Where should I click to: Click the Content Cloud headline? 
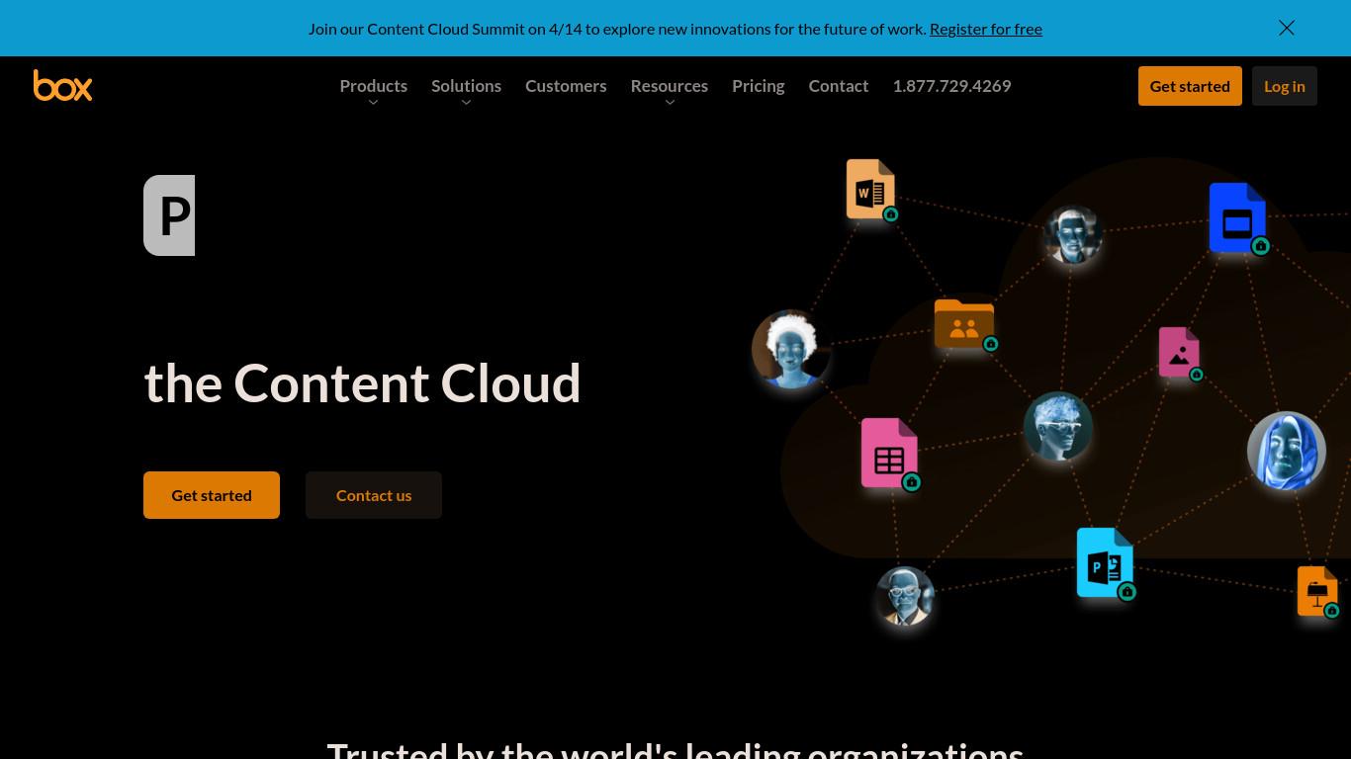362,383
